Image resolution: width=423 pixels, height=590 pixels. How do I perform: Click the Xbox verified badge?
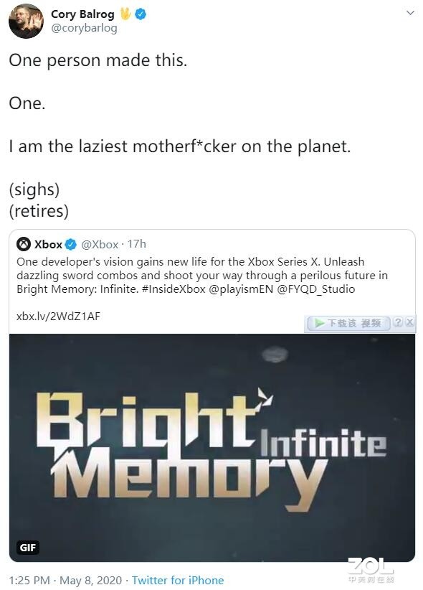(71, 245)
